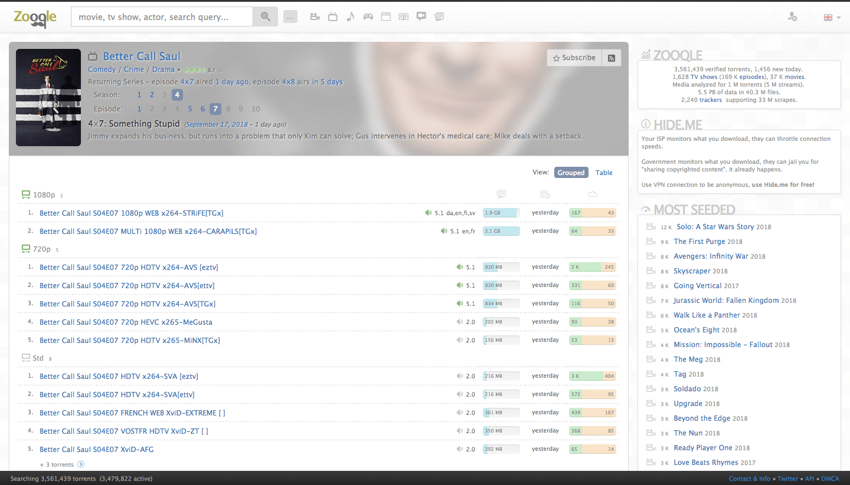Open the Comedy genre link
This screenshot has height=485, width=850.
point(102,70)
